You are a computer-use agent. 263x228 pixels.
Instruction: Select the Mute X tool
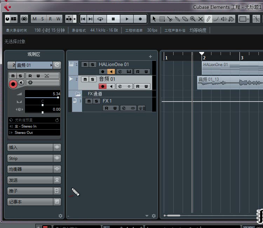(x=201, y=19)
